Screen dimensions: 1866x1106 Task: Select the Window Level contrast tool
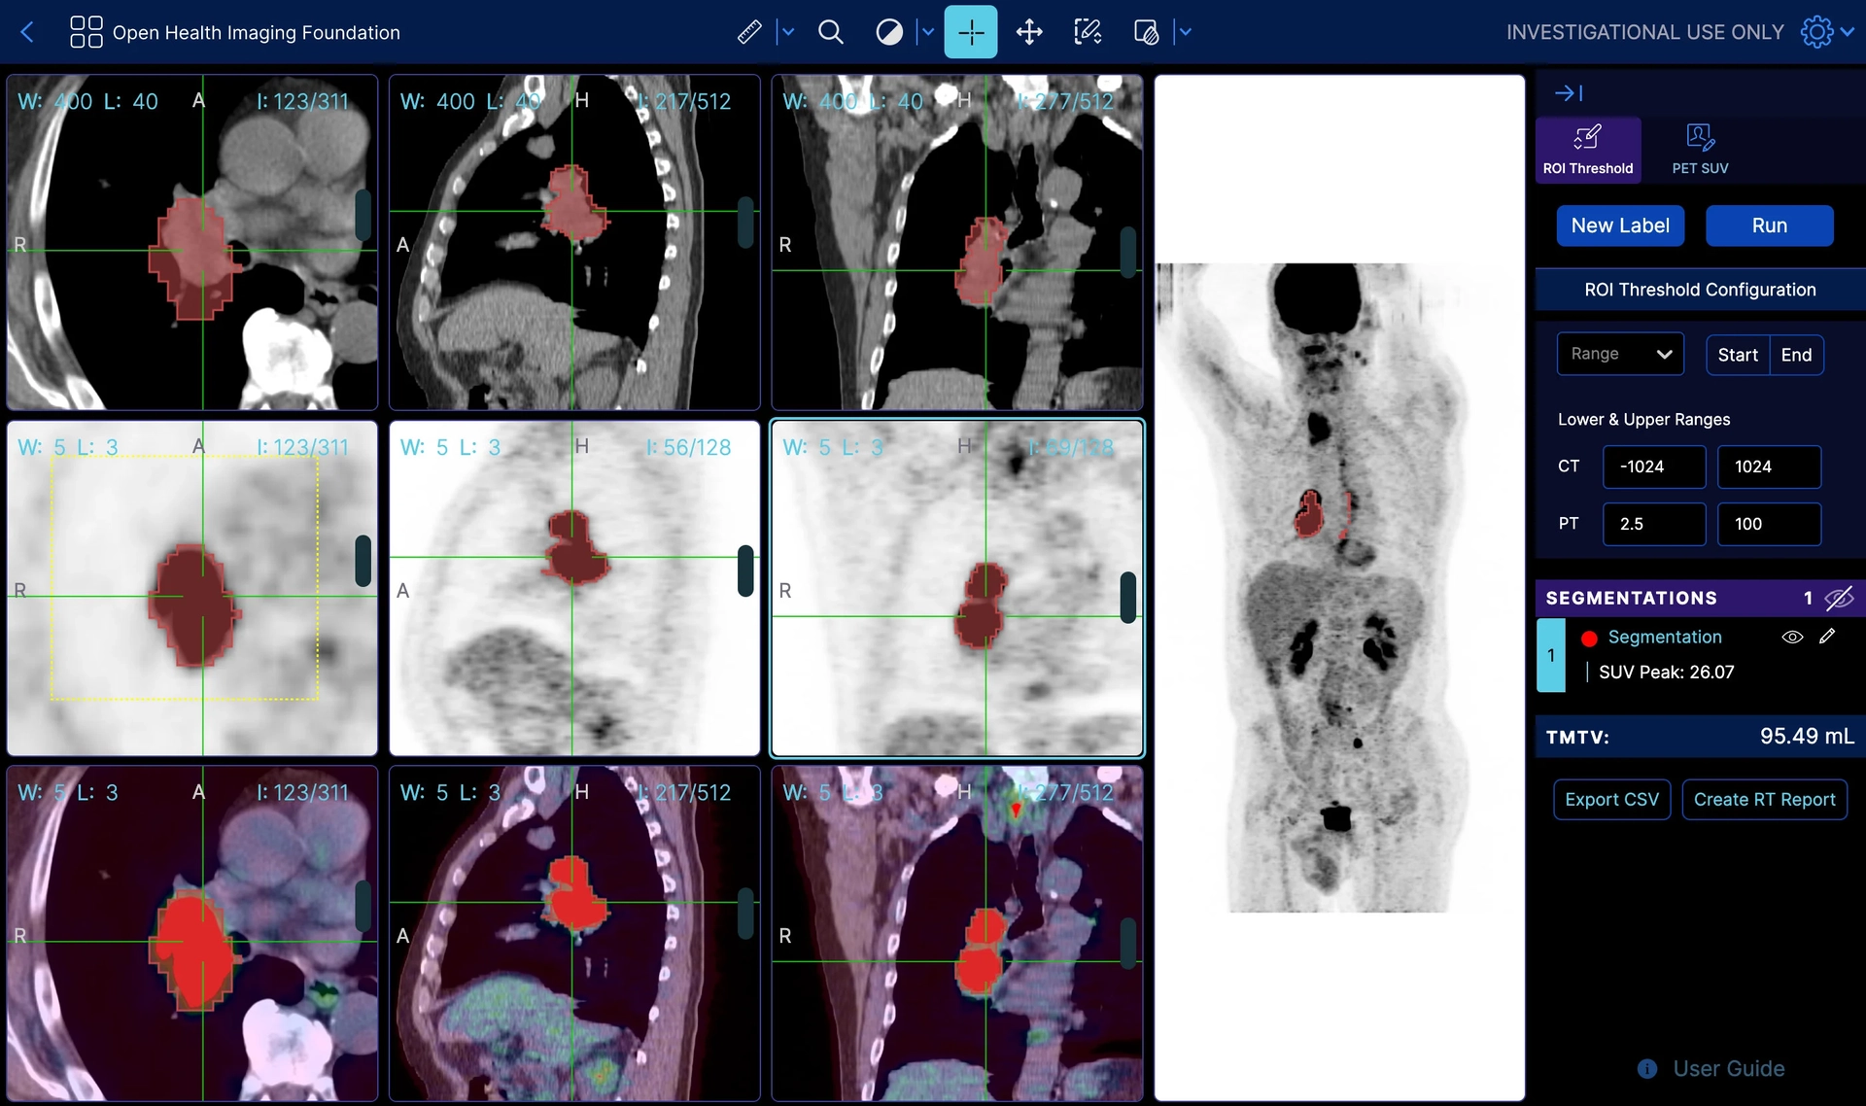pyautogui.click(x=888, y=32)
